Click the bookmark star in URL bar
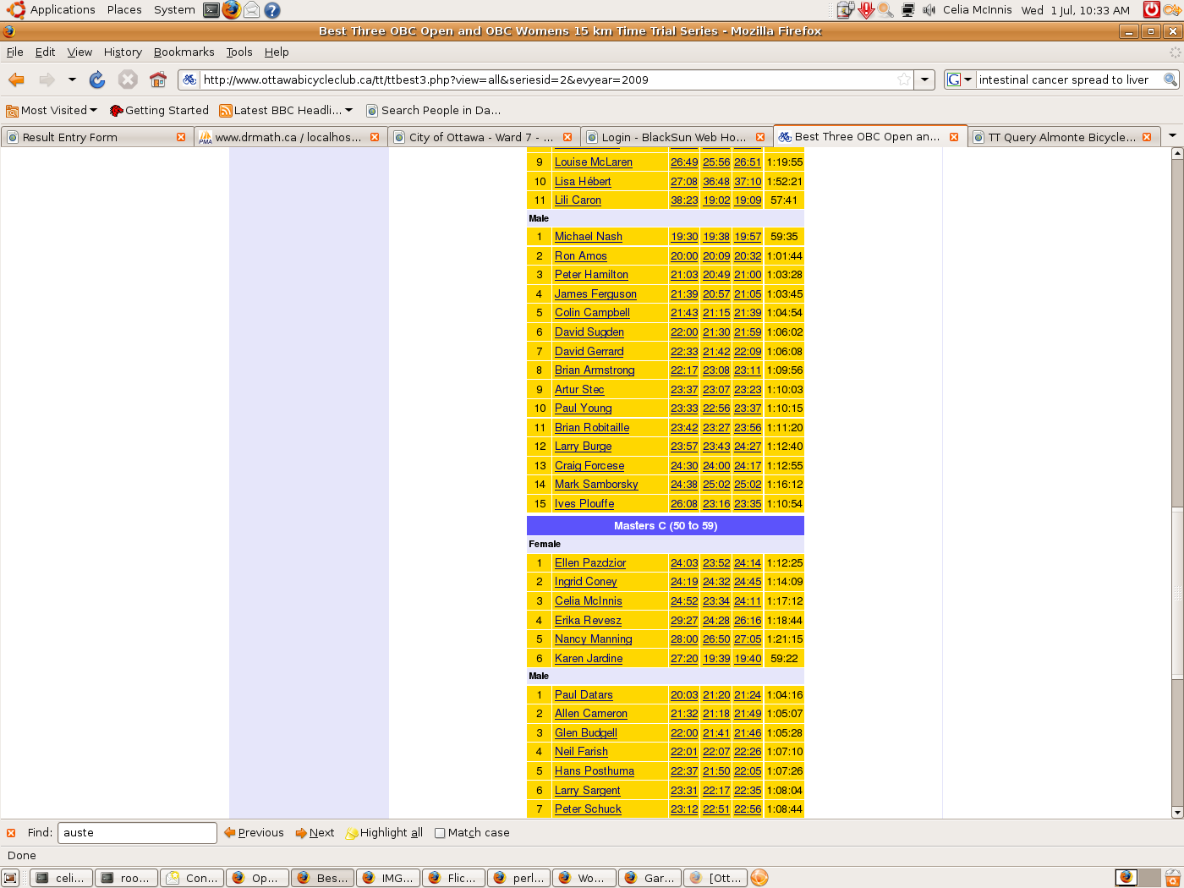Image resolution: width=1184 pixels, height=888 pixels. 904,79
